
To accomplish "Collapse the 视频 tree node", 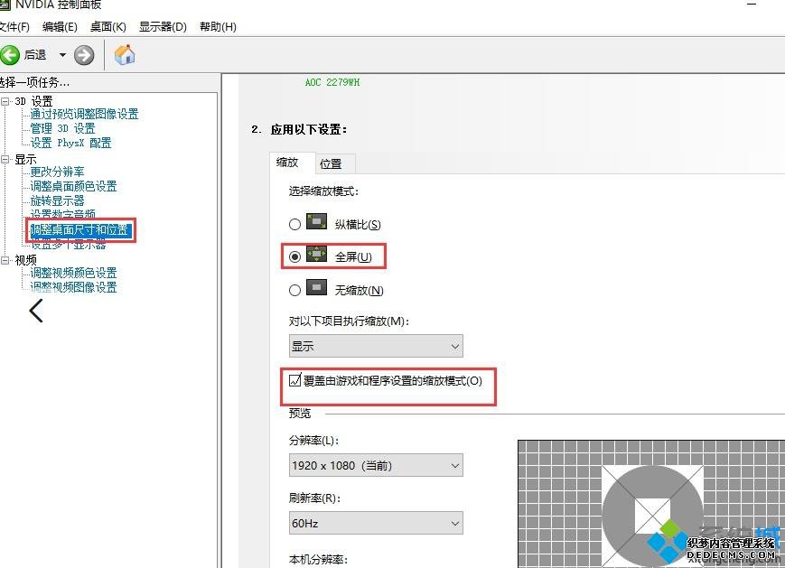I will point(5,260).
